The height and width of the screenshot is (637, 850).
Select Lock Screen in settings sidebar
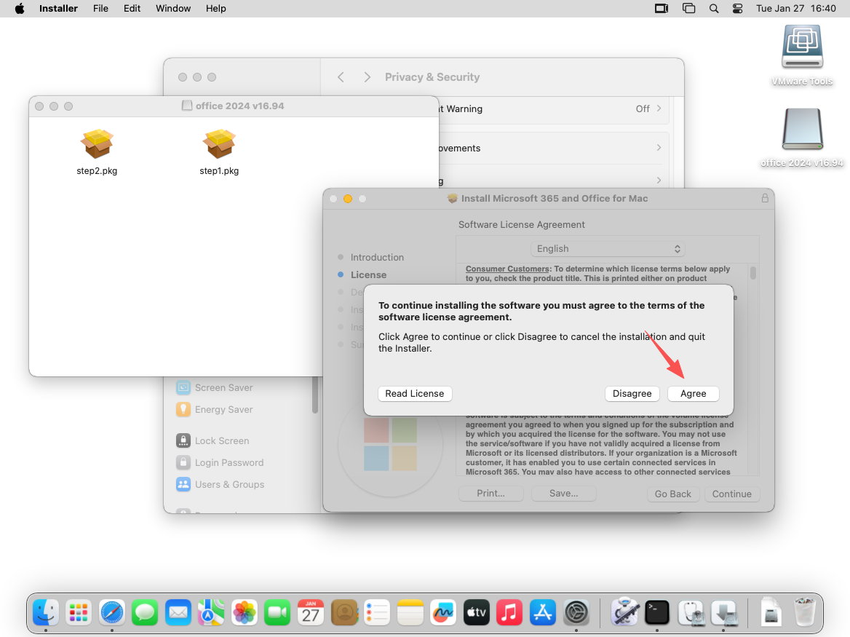coord(221,440)
